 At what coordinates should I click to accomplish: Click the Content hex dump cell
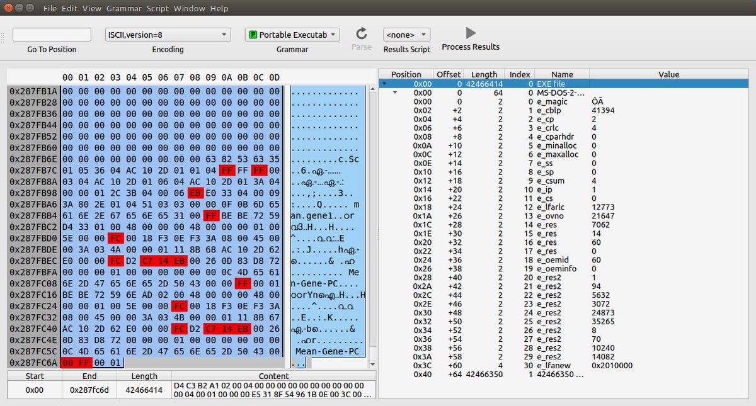[273, 390]
